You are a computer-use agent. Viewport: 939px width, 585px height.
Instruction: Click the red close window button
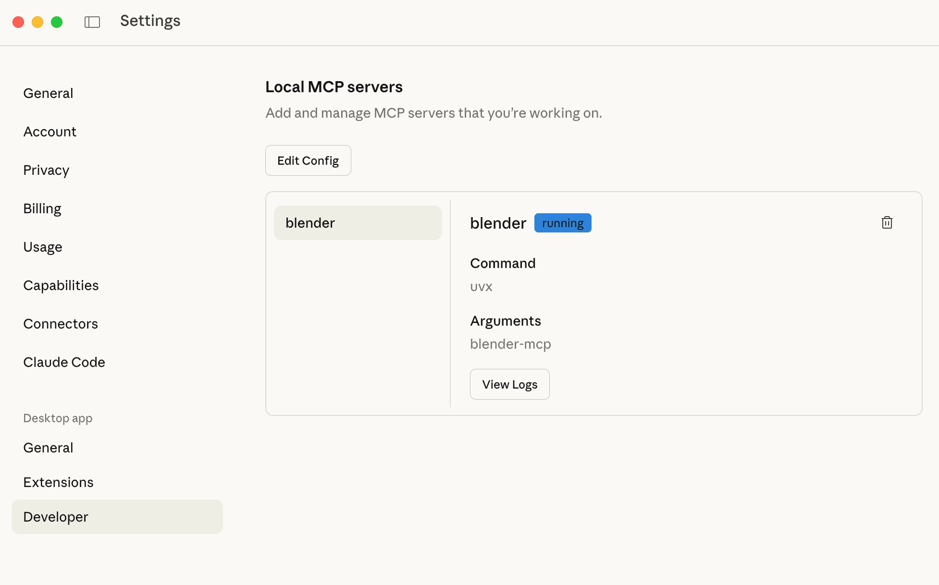[18, 22]
